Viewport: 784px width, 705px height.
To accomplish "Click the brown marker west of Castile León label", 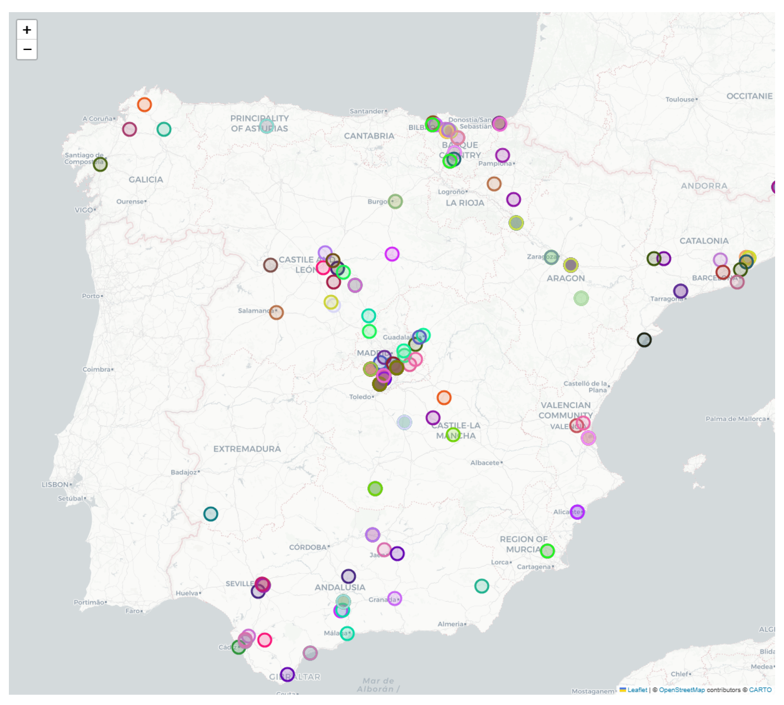I will pos(270,265).
